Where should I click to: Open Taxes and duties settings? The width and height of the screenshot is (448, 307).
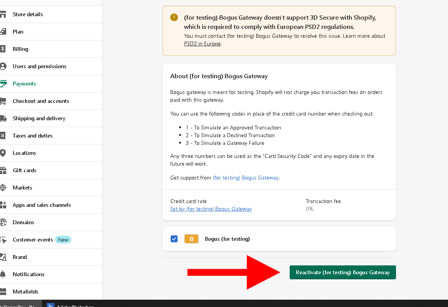point(51,136)
